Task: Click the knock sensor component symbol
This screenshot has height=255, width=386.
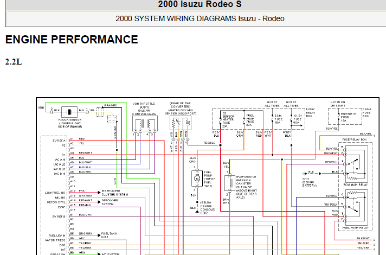Action: coord(70,112)
